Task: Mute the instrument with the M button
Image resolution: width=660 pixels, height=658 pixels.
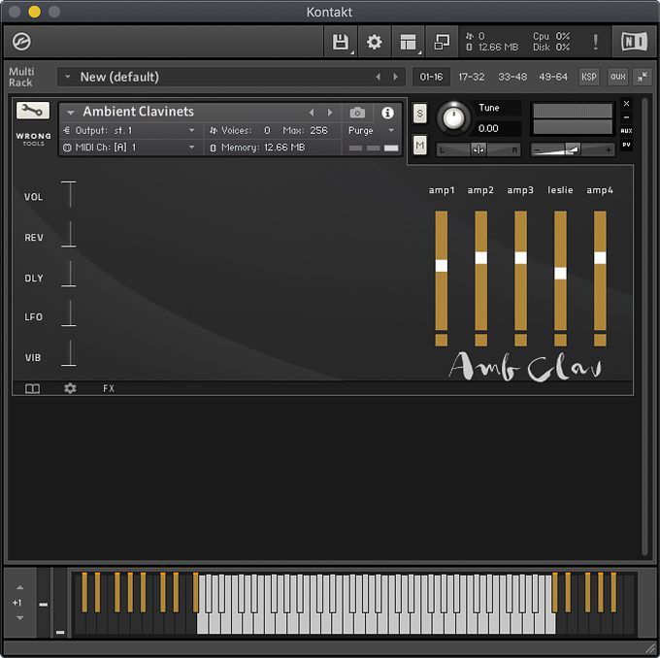Action: [419, 145]
